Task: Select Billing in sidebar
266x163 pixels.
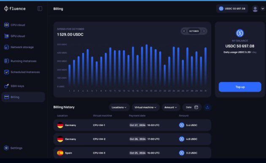Action: click(x=23, y=97)
